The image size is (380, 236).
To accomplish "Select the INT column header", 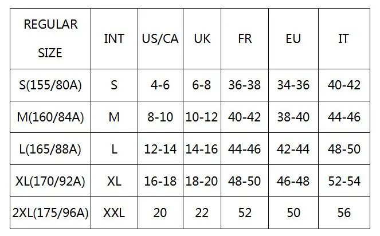I will 115,39.
